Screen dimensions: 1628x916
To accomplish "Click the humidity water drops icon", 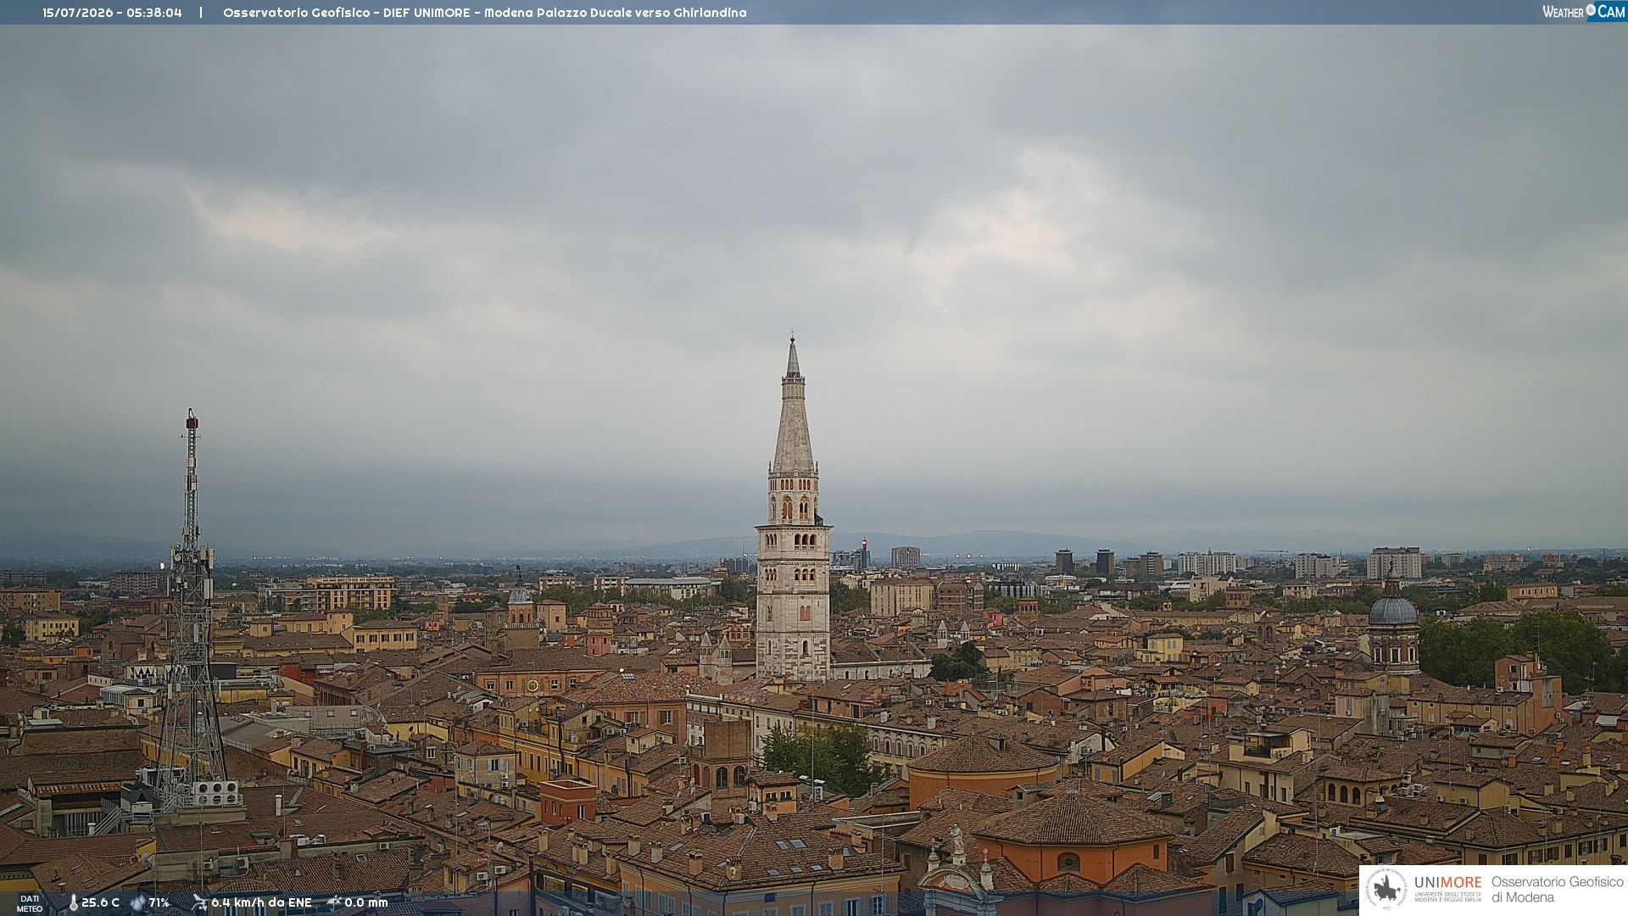I will [137, 903].
